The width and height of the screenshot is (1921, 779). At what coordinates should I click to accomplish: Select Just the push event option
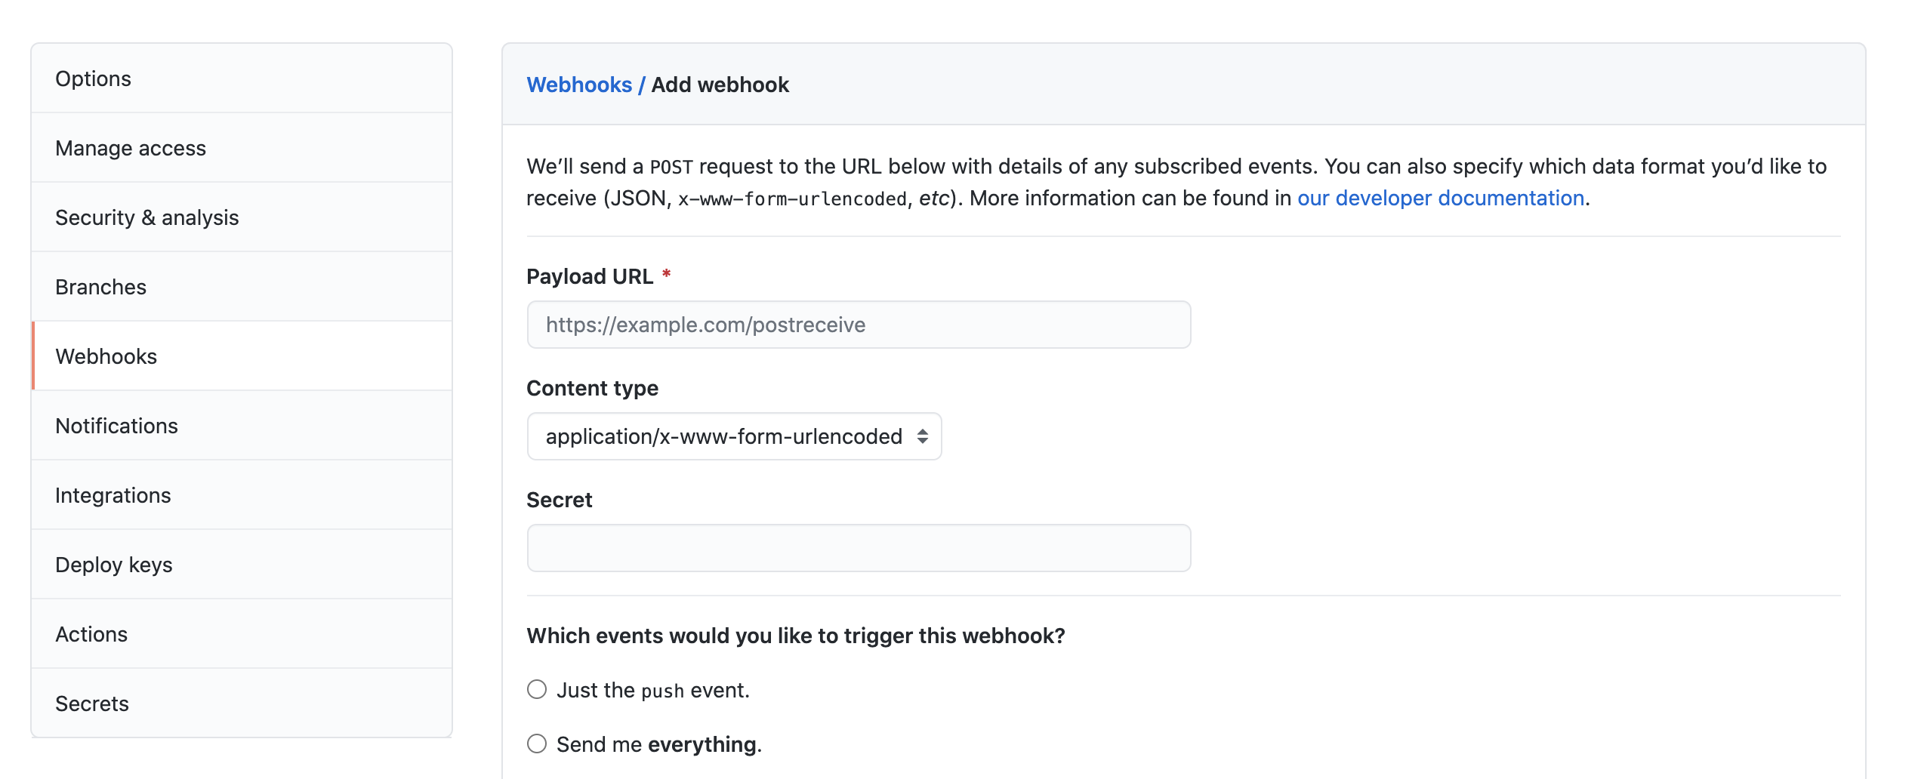(x=537, y=689)
